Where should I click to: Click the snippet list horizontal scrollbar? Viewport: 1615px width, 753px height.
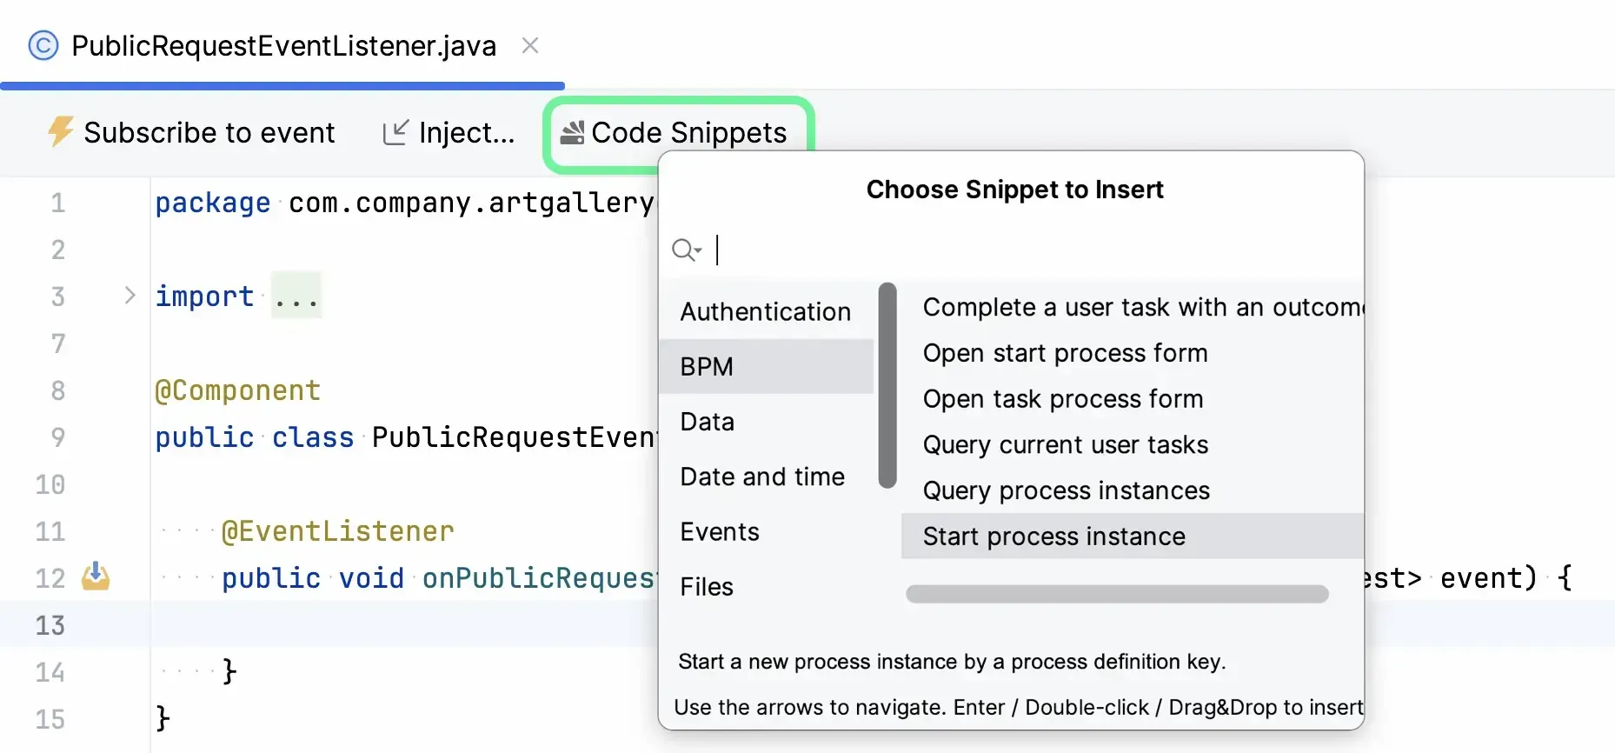[x=1117, y=594]
